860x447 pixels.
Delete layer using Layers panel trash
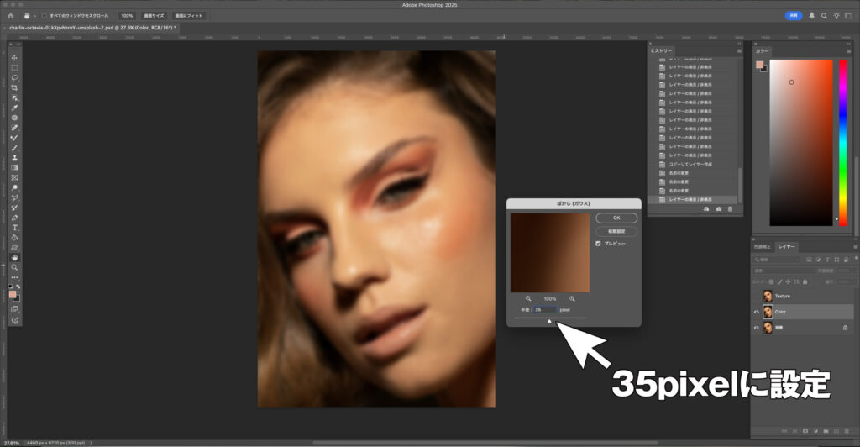pos(847,431)
